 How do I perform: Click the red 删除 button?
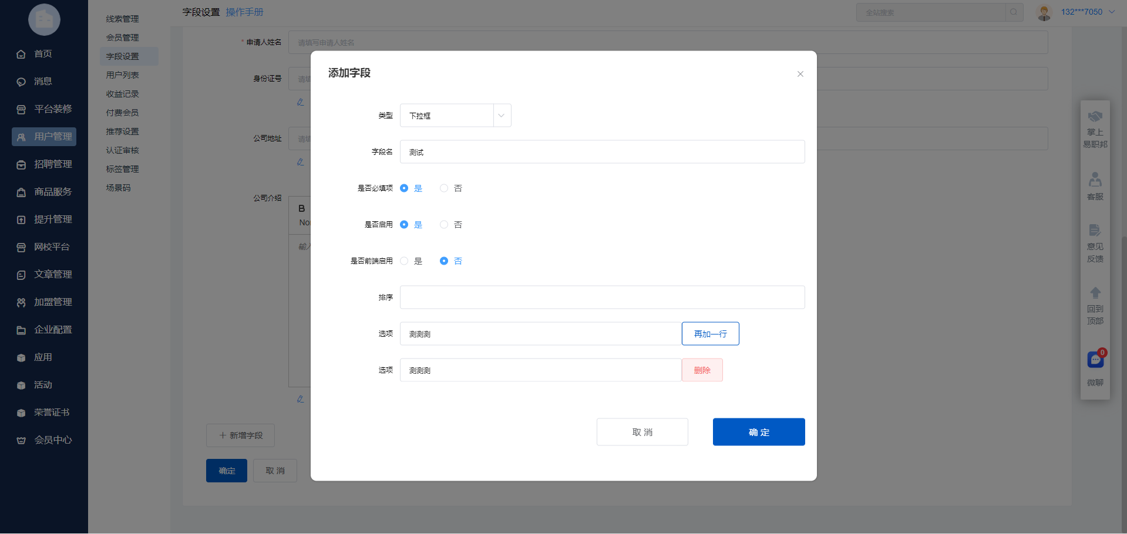pos(702,370)
